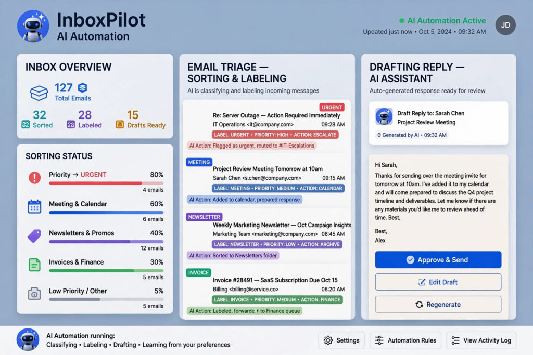Open email 'Weekly Marketing Newsletter — Oct Campaign Insights'
Image resolution: width=533 pixels, height=355 pixels.
[282, 225]
